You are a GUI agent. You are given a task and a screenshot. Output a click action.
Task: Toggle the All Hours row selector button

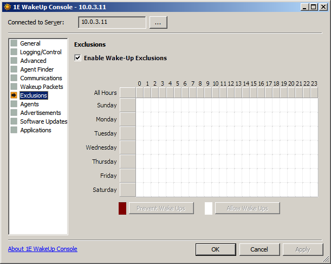coord(127,93)
